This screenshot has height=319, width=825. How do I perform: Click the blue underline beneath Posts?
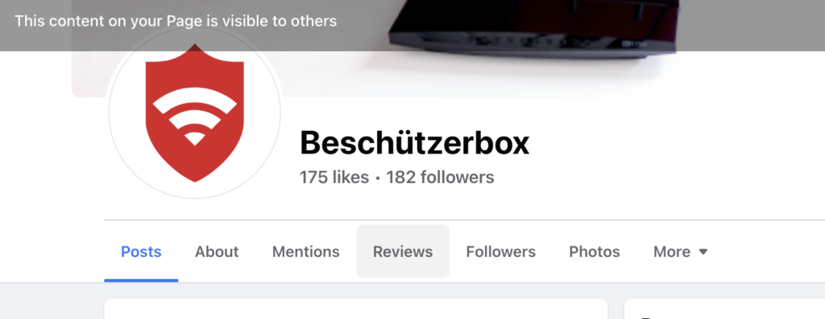(x=141, y=280)
